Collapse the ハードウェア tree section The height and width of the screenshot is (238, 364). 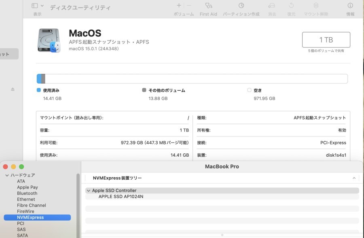[x=7, y=175]
